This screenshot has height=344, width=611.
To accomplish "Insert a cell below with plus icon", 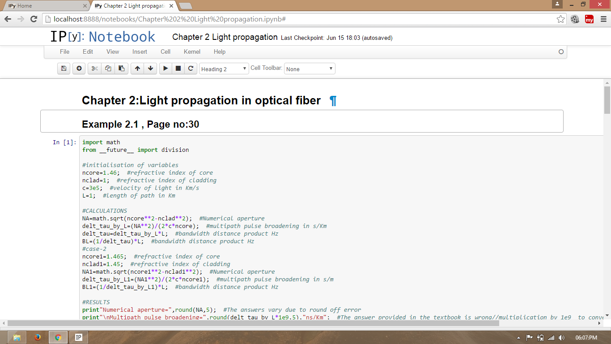I will point(79,69).
